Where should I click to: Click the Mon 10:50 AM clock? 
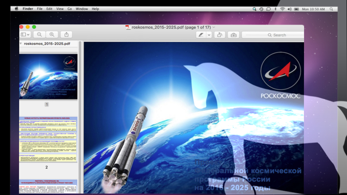tap(313, 9)
